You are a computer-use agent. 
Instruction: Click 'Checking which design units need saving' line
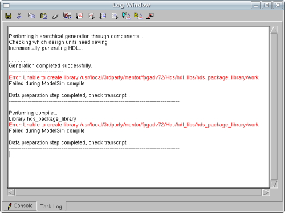click(58, 42)
